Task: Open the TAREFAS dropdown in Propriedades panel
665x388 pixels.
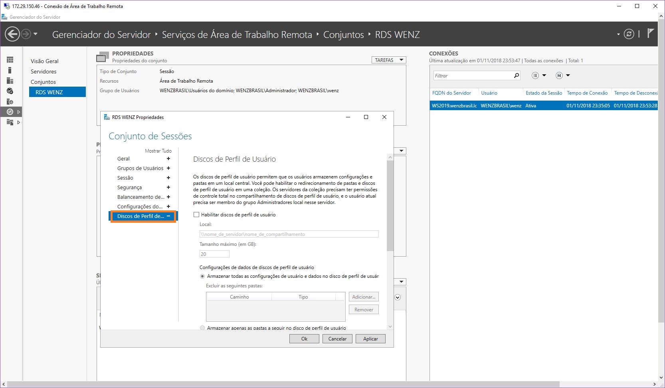Action: tap(389, 60)
